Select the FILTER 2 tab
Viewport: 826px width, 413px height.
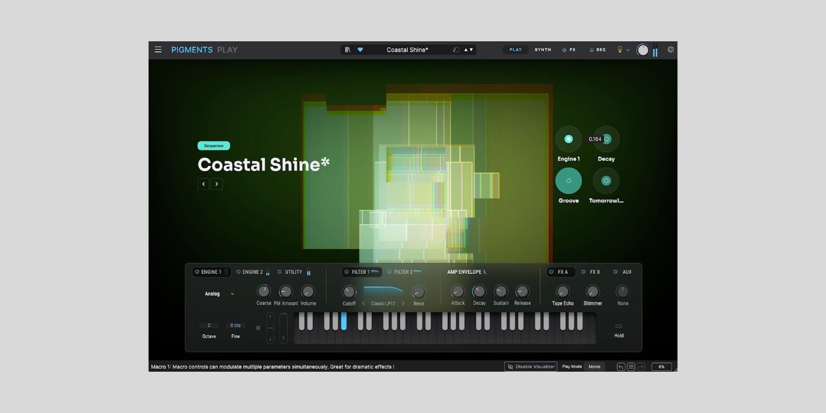click(x=404, y=272)
